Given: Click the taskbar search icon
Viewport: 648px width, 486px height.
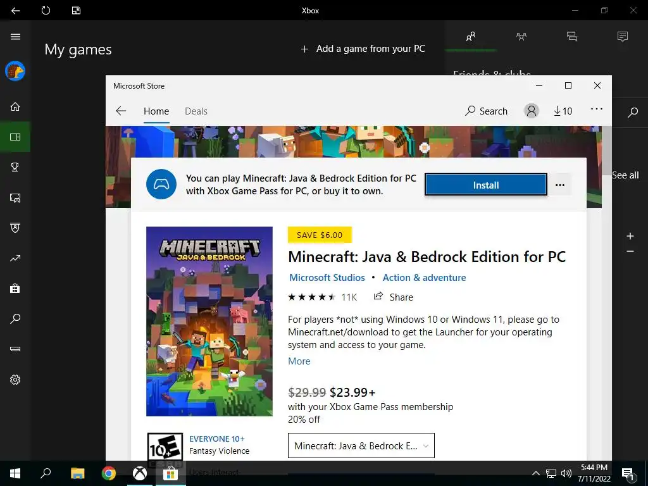Looking at the screenshot, I should pos(46,473).
